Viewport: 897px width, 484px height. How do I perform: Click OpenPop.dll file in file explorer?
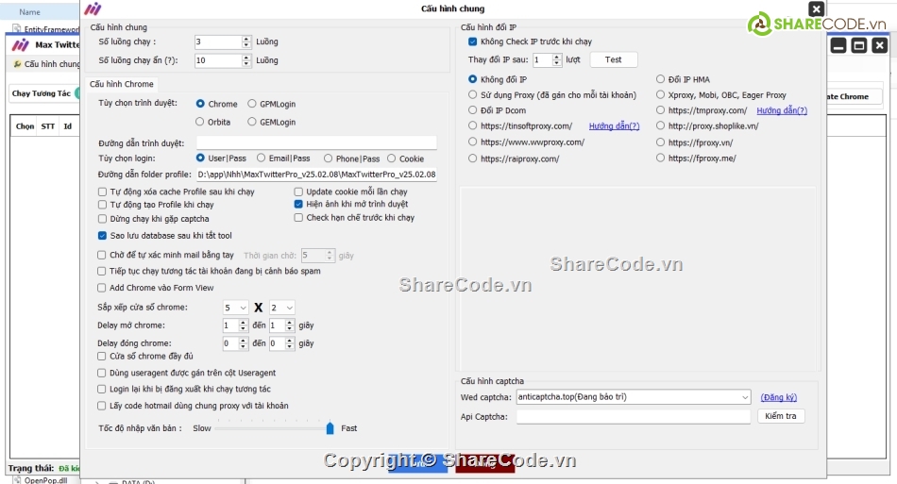(45, 480)
